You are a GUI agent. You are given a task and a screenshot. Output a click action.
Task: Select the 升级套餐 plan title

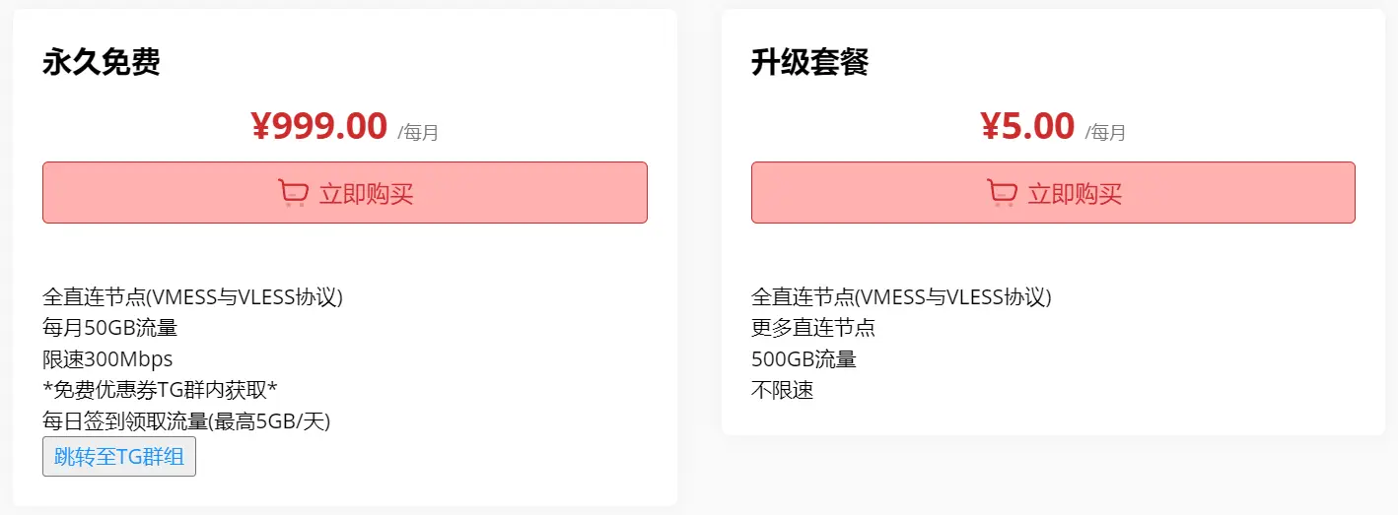tap(809, 62)
